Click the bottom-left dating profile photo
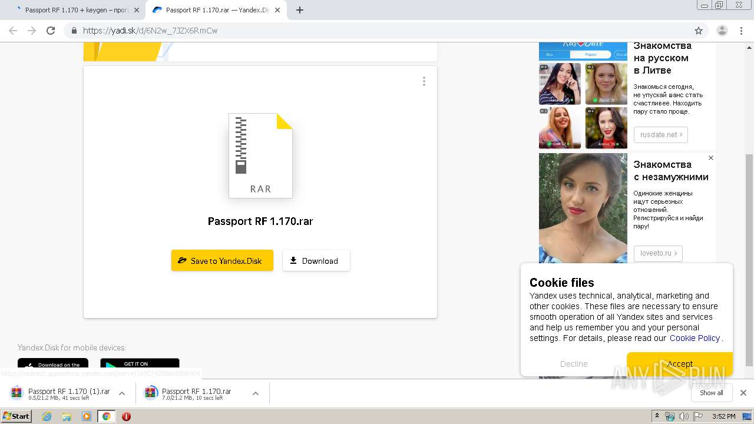This screenshot has height=424, width=754. click(x=560, y=128)
